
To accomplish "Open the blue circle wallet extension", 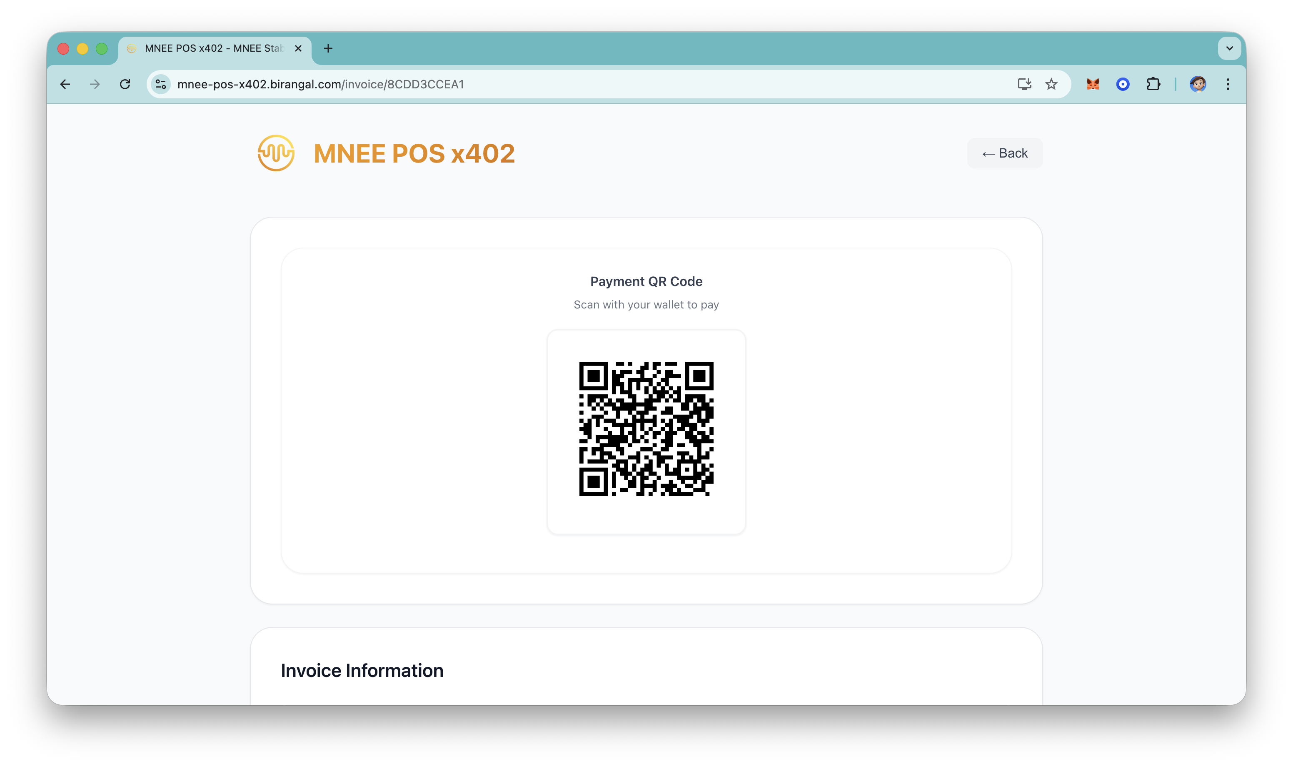I will pyautogui.click(x=1123, y=84).
